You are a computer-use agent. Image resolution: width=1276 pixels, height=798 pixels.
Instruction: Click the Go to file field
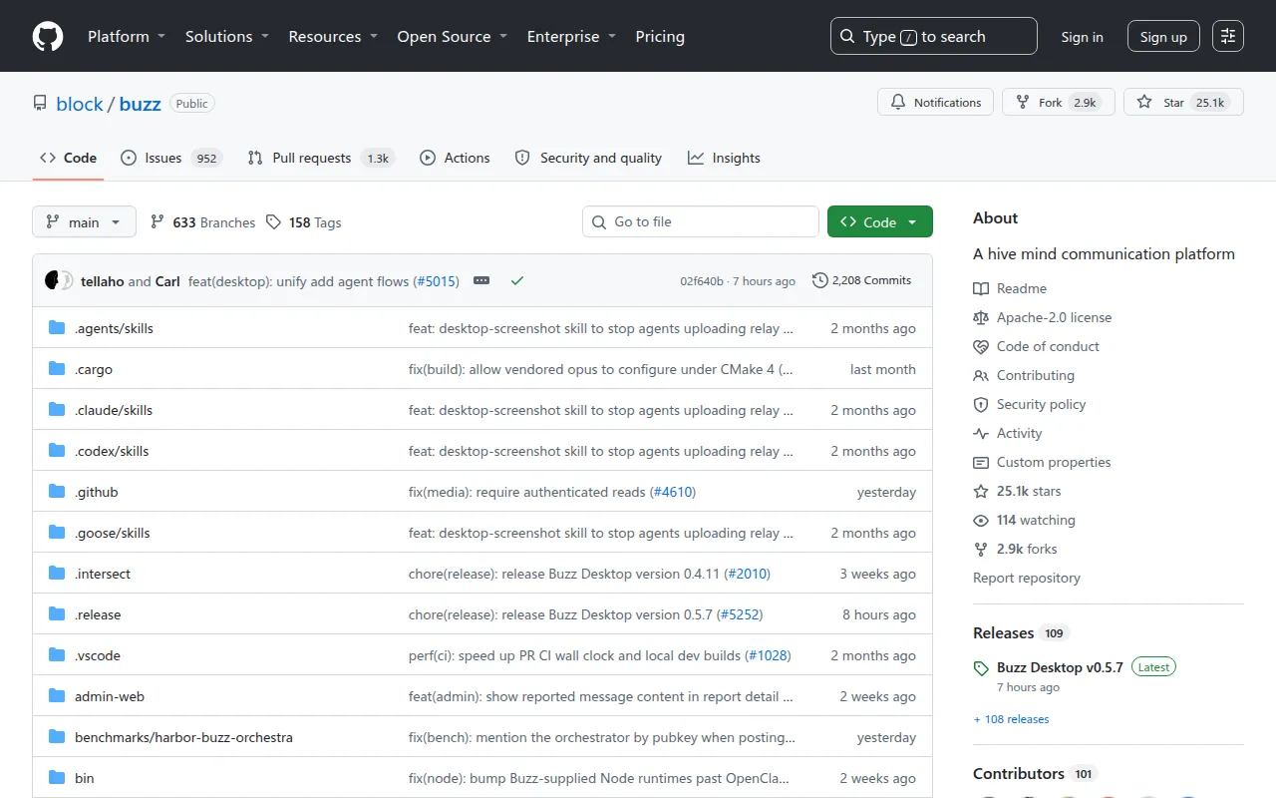pos(701,221)
